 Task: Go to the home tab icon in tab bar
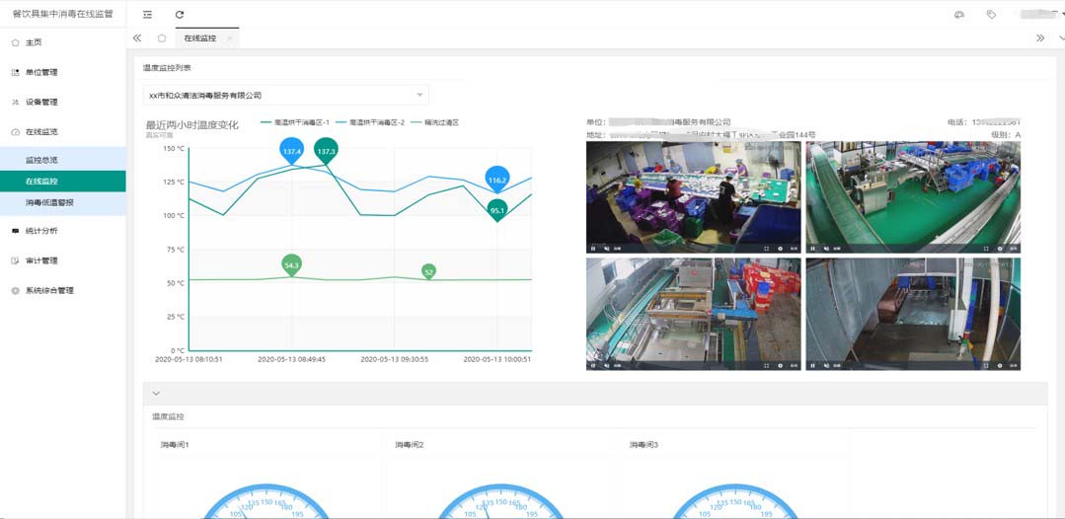pyautogui.click(x=162, y=38)
